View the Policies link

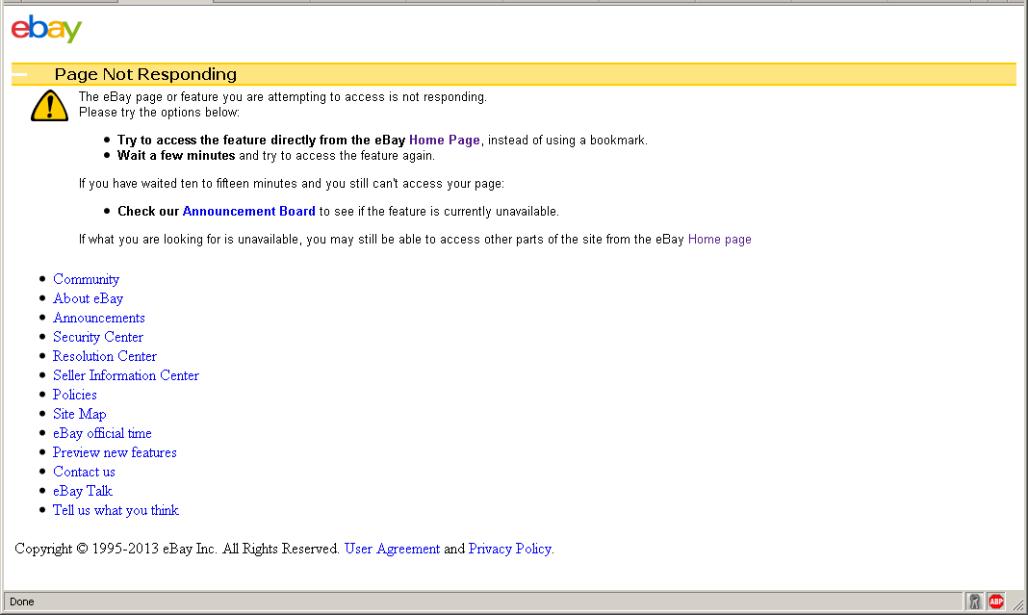(75, 395)
